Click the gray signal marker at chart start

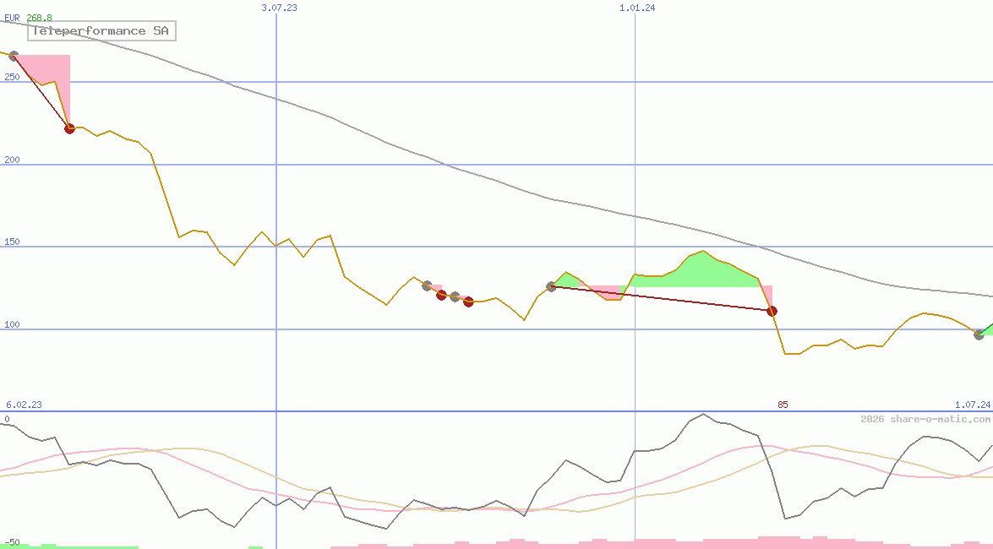(13, 56)
